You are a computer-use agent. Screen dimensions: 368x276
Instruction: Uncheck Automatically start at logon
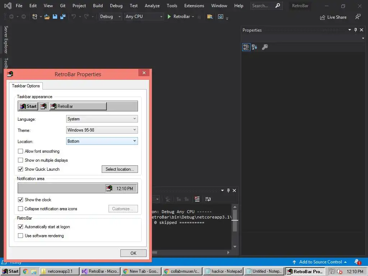[20, 226]
